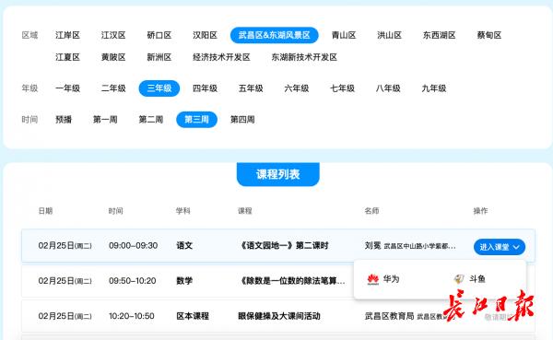The width and height of the screenshot is (553, 340).
Task: Choose 硚口区 in region filters
Action: 159,35
